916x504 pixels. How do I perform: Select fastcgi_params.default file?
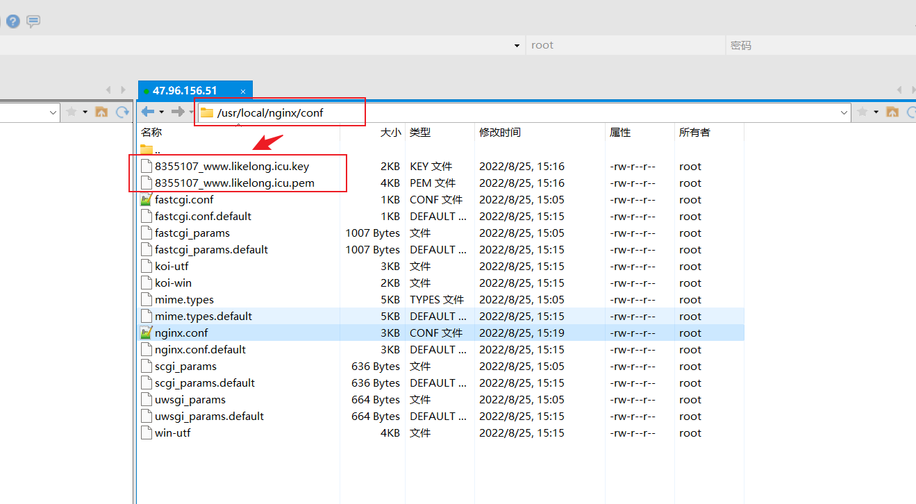click(x=211, y=249)
